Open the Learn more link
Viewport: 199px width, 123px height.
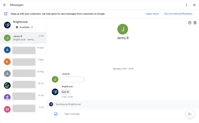tap(152, 14)
